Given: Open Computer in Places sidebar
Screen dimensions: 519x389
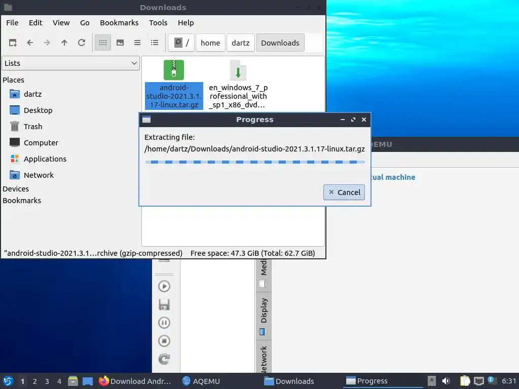Looking at the screenshot, I should point(41,143).
